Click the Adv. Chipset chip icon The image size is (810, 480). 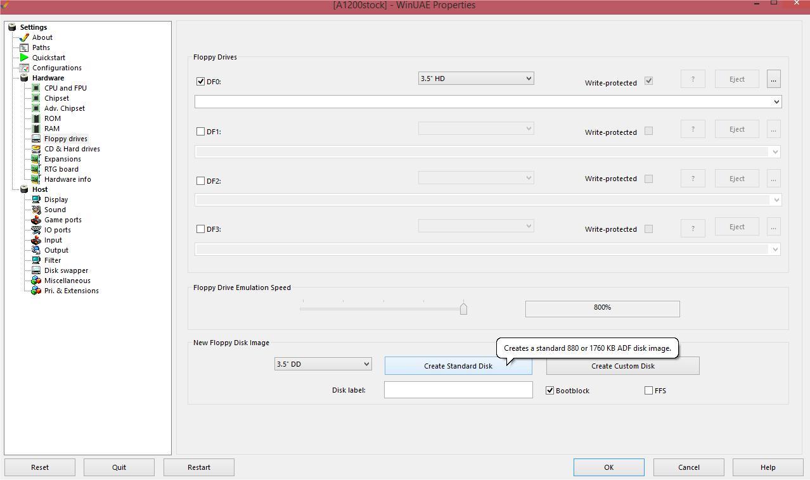36,108
